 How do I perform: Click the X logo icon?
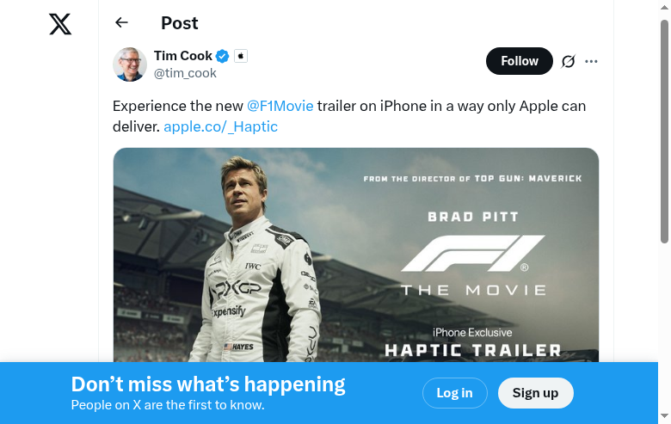pyautogui.click(x=60, y=23)
